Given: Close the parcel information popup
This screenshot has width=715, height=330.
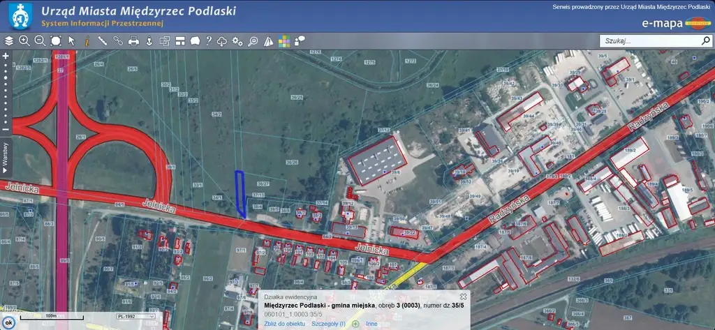Looking at the screenshot, I should click(462, 297).
